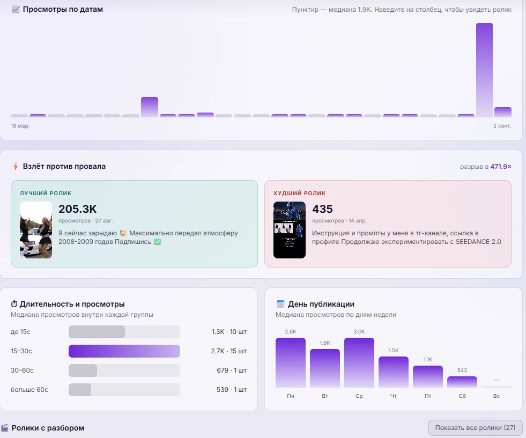Click the "Вс" Sunday label
This screenshot has height=438, width=526.
(497, 396)
